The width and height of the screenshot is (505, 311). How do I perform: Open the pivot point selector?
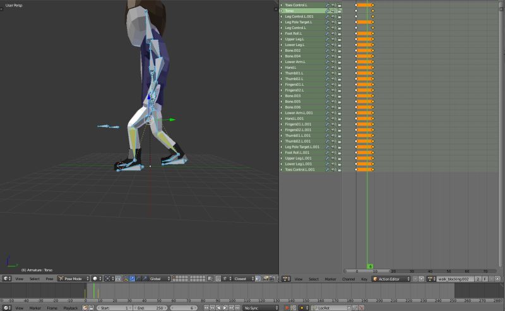click(x=109, y=279)
